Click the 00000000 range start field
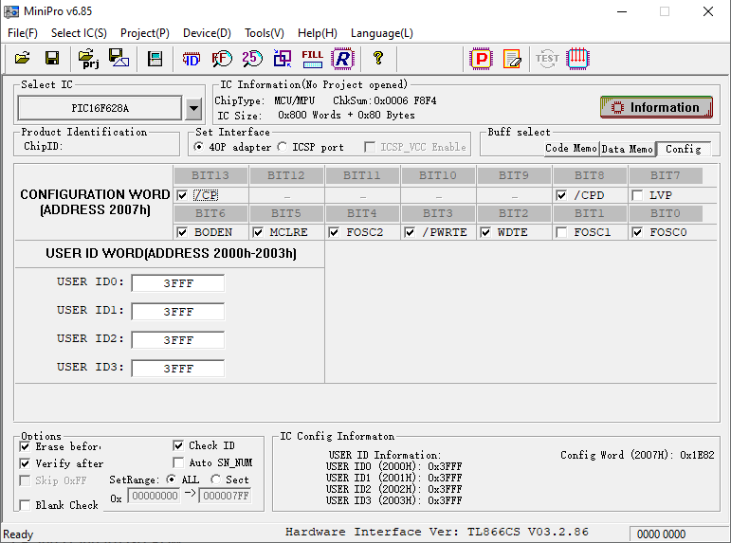731x543 pixels. coord(155,496)
